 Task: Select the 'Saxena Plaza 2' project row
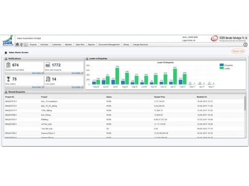click(x=124, y=133)
